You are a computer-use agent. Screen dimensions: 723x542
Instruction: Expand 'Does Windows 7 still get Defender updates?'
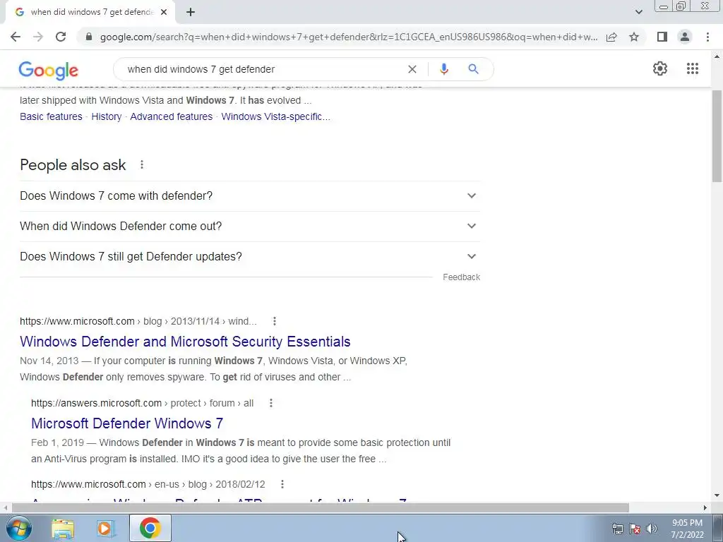[250, 257]
